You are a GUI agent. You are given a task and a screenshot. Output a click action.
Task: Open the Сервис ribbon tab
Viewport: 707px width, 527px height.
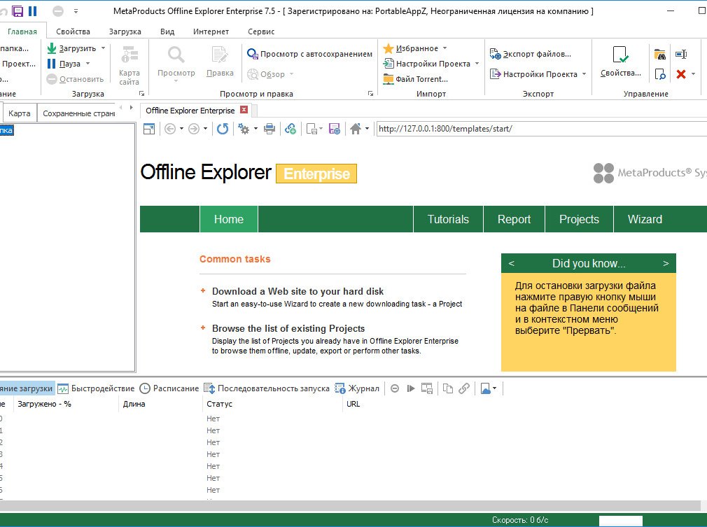(261, 31)
